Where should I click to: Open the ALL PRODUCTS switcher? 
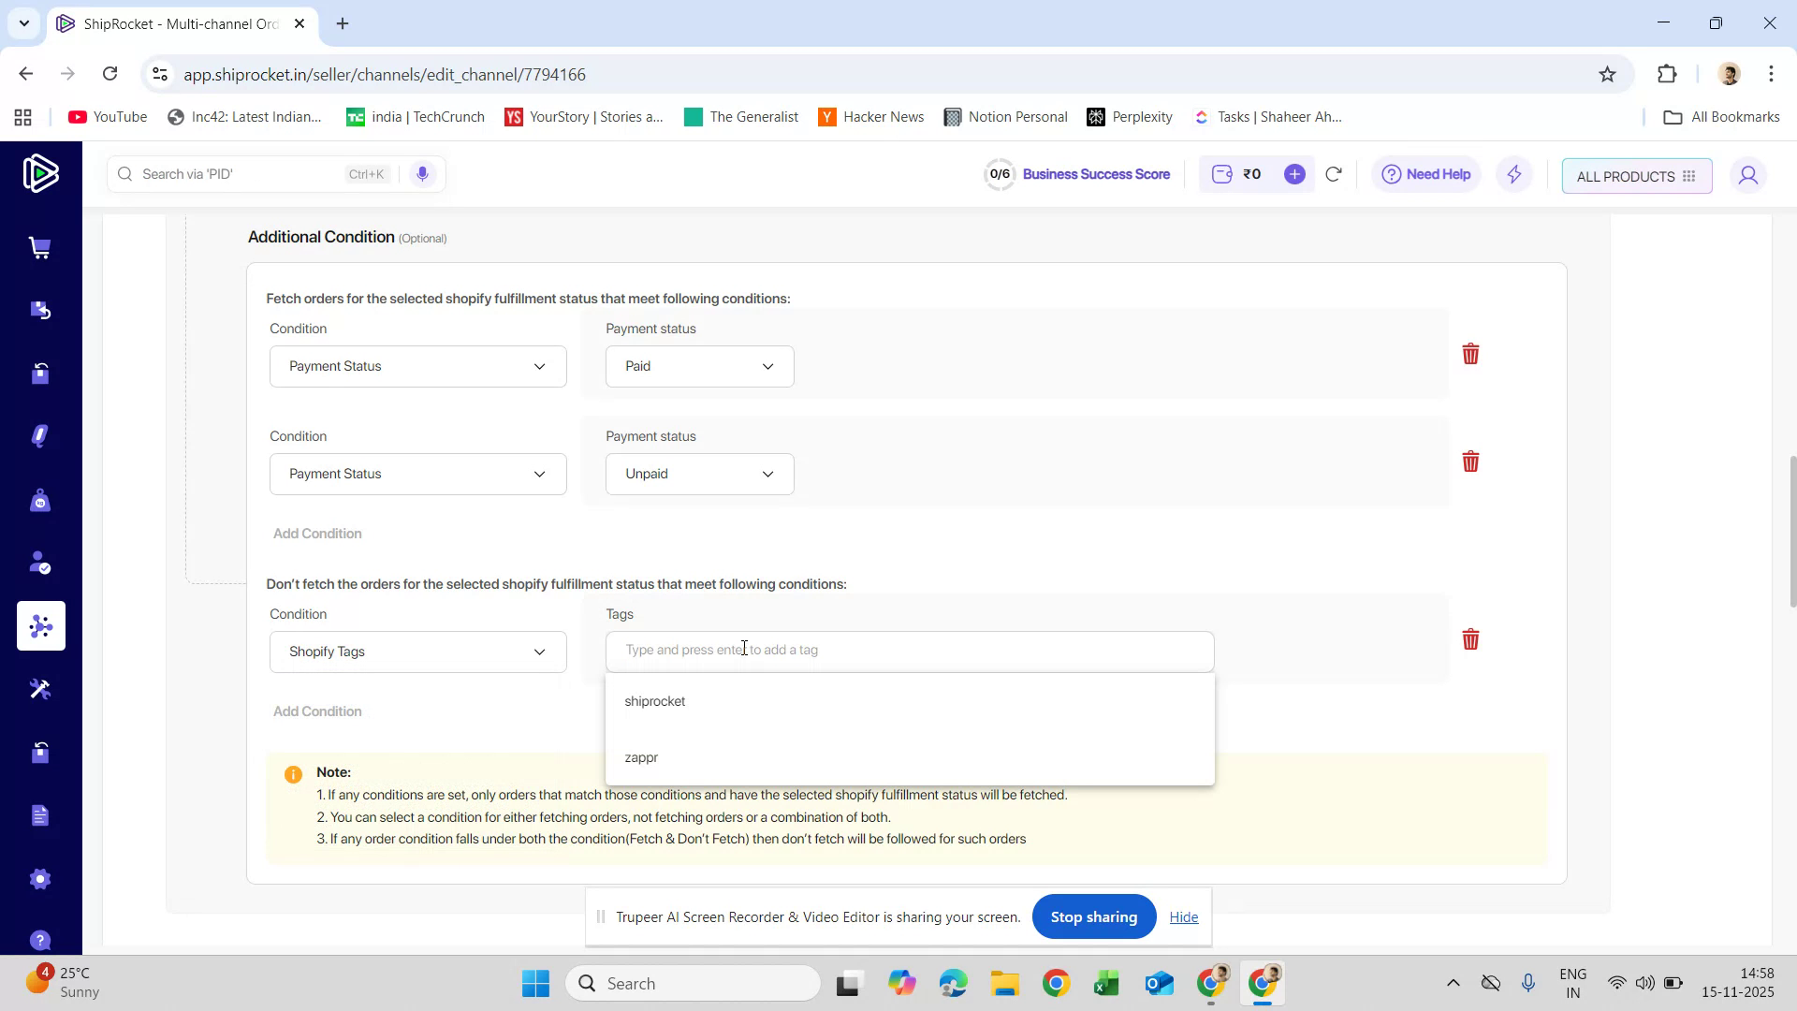tap(1636, 176)
